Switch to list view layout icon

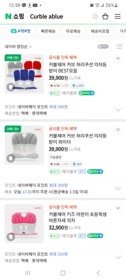click(119, 47)
